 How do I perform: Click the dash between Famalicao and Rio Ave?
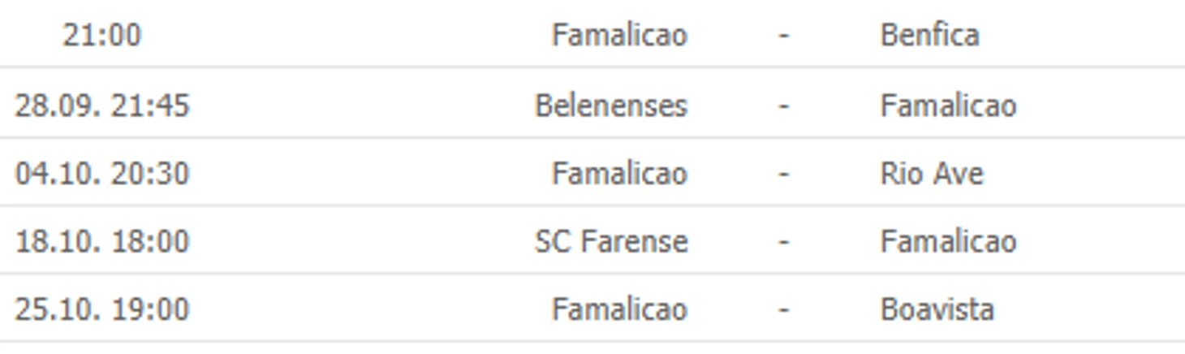(x=783, y=174)
